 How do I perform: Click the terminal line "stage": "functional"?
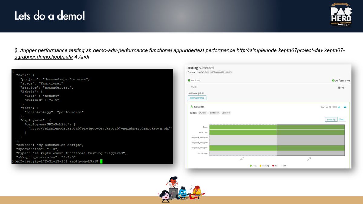point(43,83)
